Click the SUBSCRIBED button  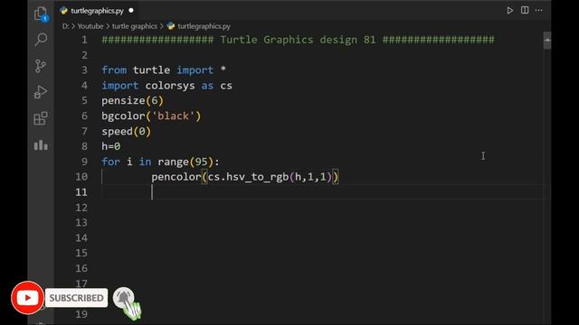pyautogui.click(x=76, y=298)
